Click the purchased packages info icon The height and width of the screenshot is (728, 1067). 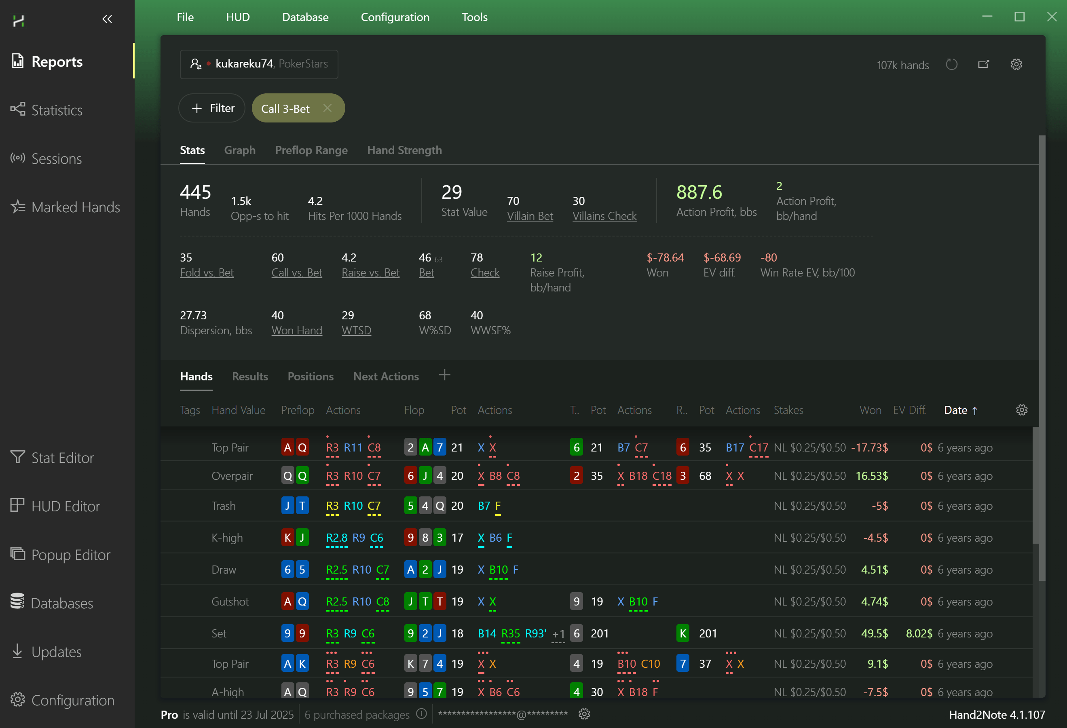[421, 714]
